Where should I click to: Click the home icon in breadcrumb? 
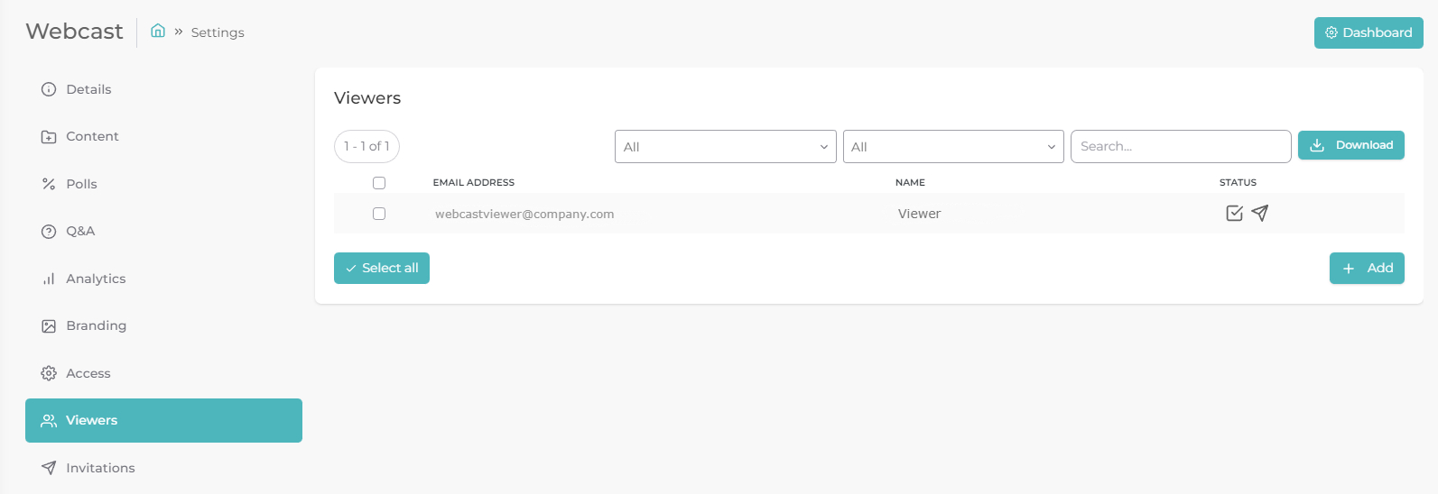coord(158,31)
